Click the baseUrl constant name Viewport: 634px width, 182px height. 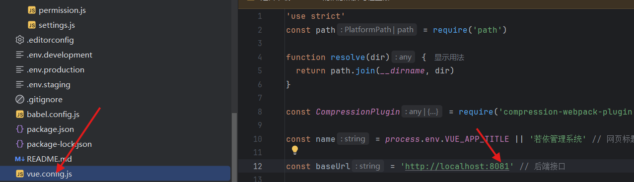pos(333,166)
